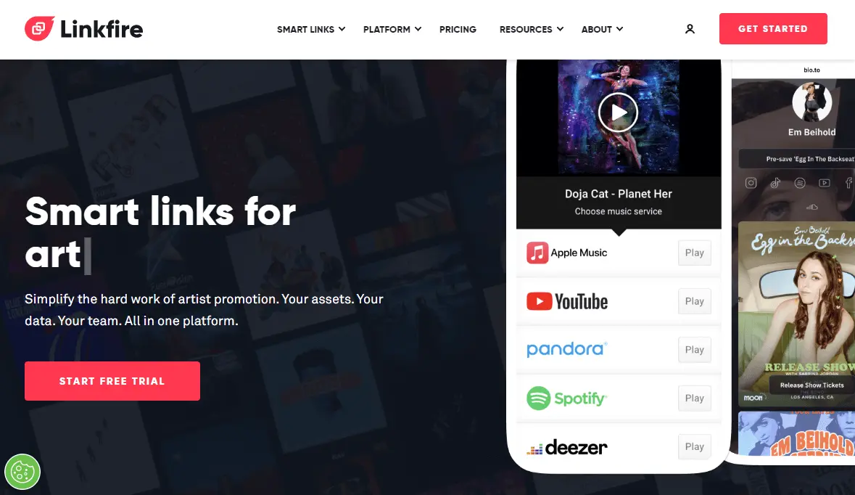Click Em Beihold profile avatar
This screenshot has width=855, height=495.
[x=812, y=102]
